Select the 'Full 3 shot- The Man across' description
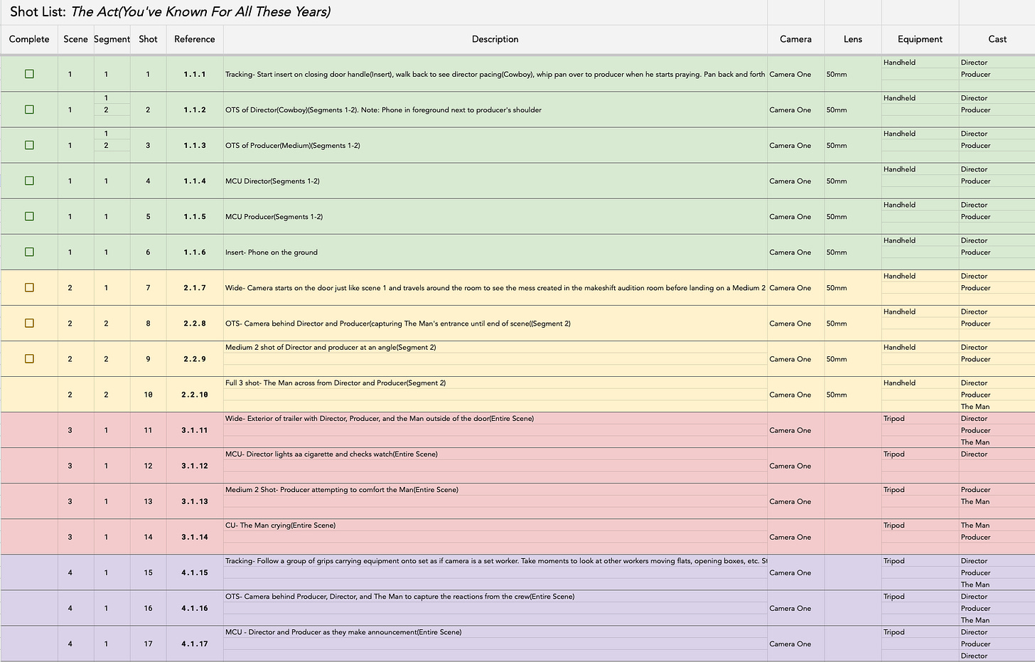 pyautogui.click(x=495, y=383)
